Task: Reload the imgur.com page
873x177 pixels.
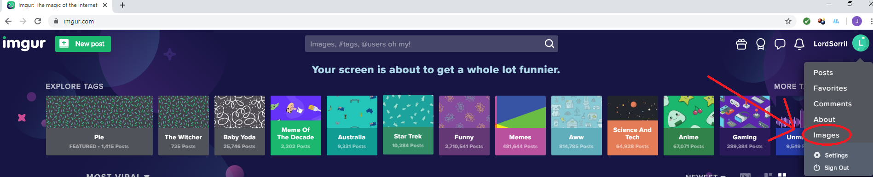Action: coord(38,21)
